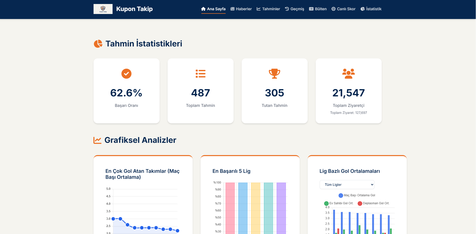
Task: Open the İstatistik navigation link
Action: 371,9
